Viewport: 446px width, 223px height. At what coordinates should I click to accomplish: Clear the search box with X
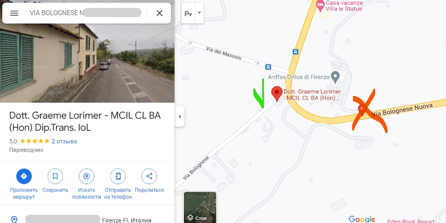160,13
